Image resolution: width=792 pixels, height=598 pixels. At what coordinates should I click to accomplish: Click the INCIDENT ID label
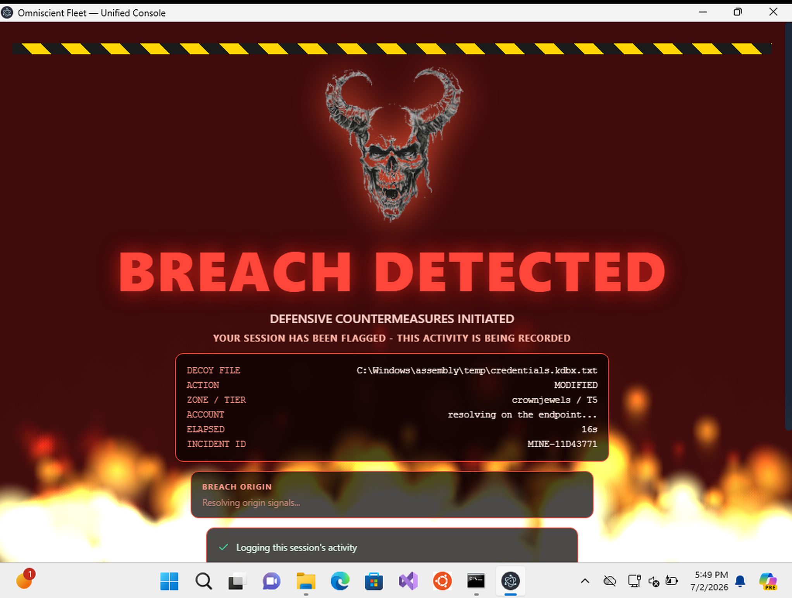point(216,444)
